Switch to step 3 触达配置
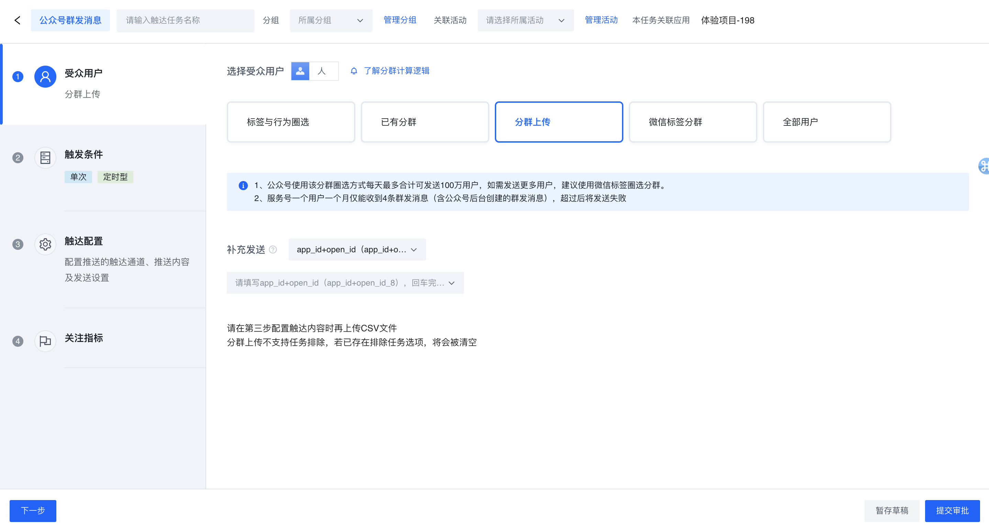Screen dimensions: 989x532 point(84,241)
